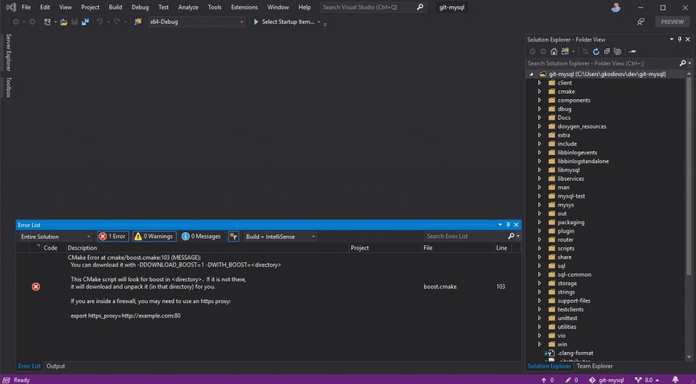Toggle the clear build filter icon in Error List
696x384 pixels.
pyautogui.click(x=234, y=236)
